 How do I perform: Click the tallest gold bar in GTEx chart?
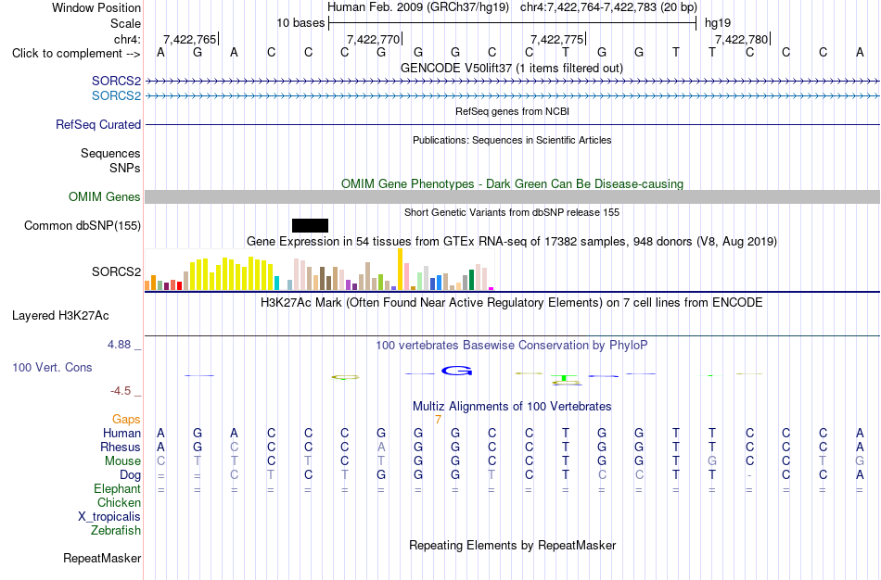click(x=400, y=269)
